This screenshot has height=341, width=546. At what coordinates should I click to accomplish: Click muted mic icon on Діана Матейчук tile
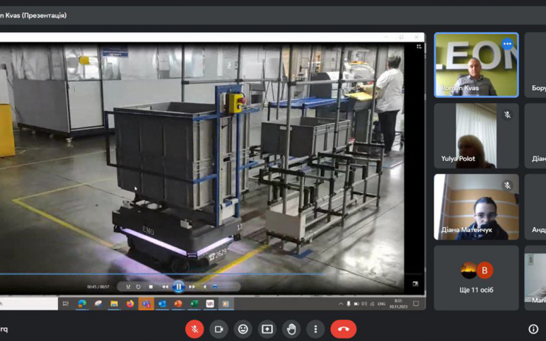tap(508, 186)
